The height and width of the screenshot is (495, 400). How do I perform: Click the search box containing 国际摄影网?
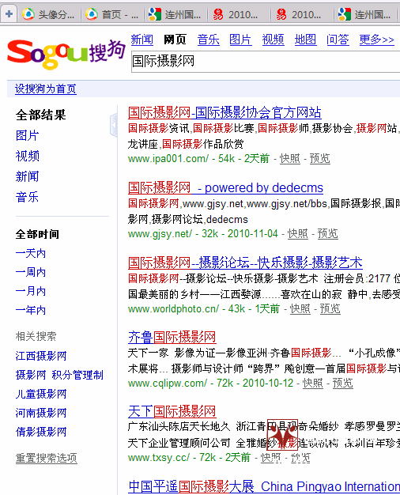click(x=266, y=61)
